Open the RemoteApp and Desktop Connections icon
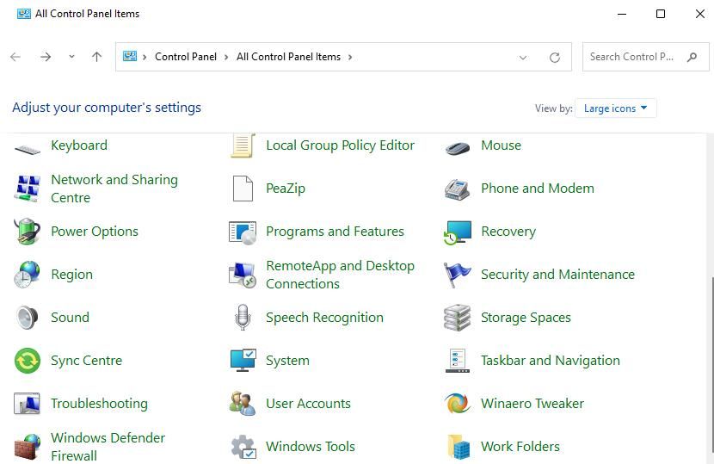 pyautogui.click(x=243, y=275)
